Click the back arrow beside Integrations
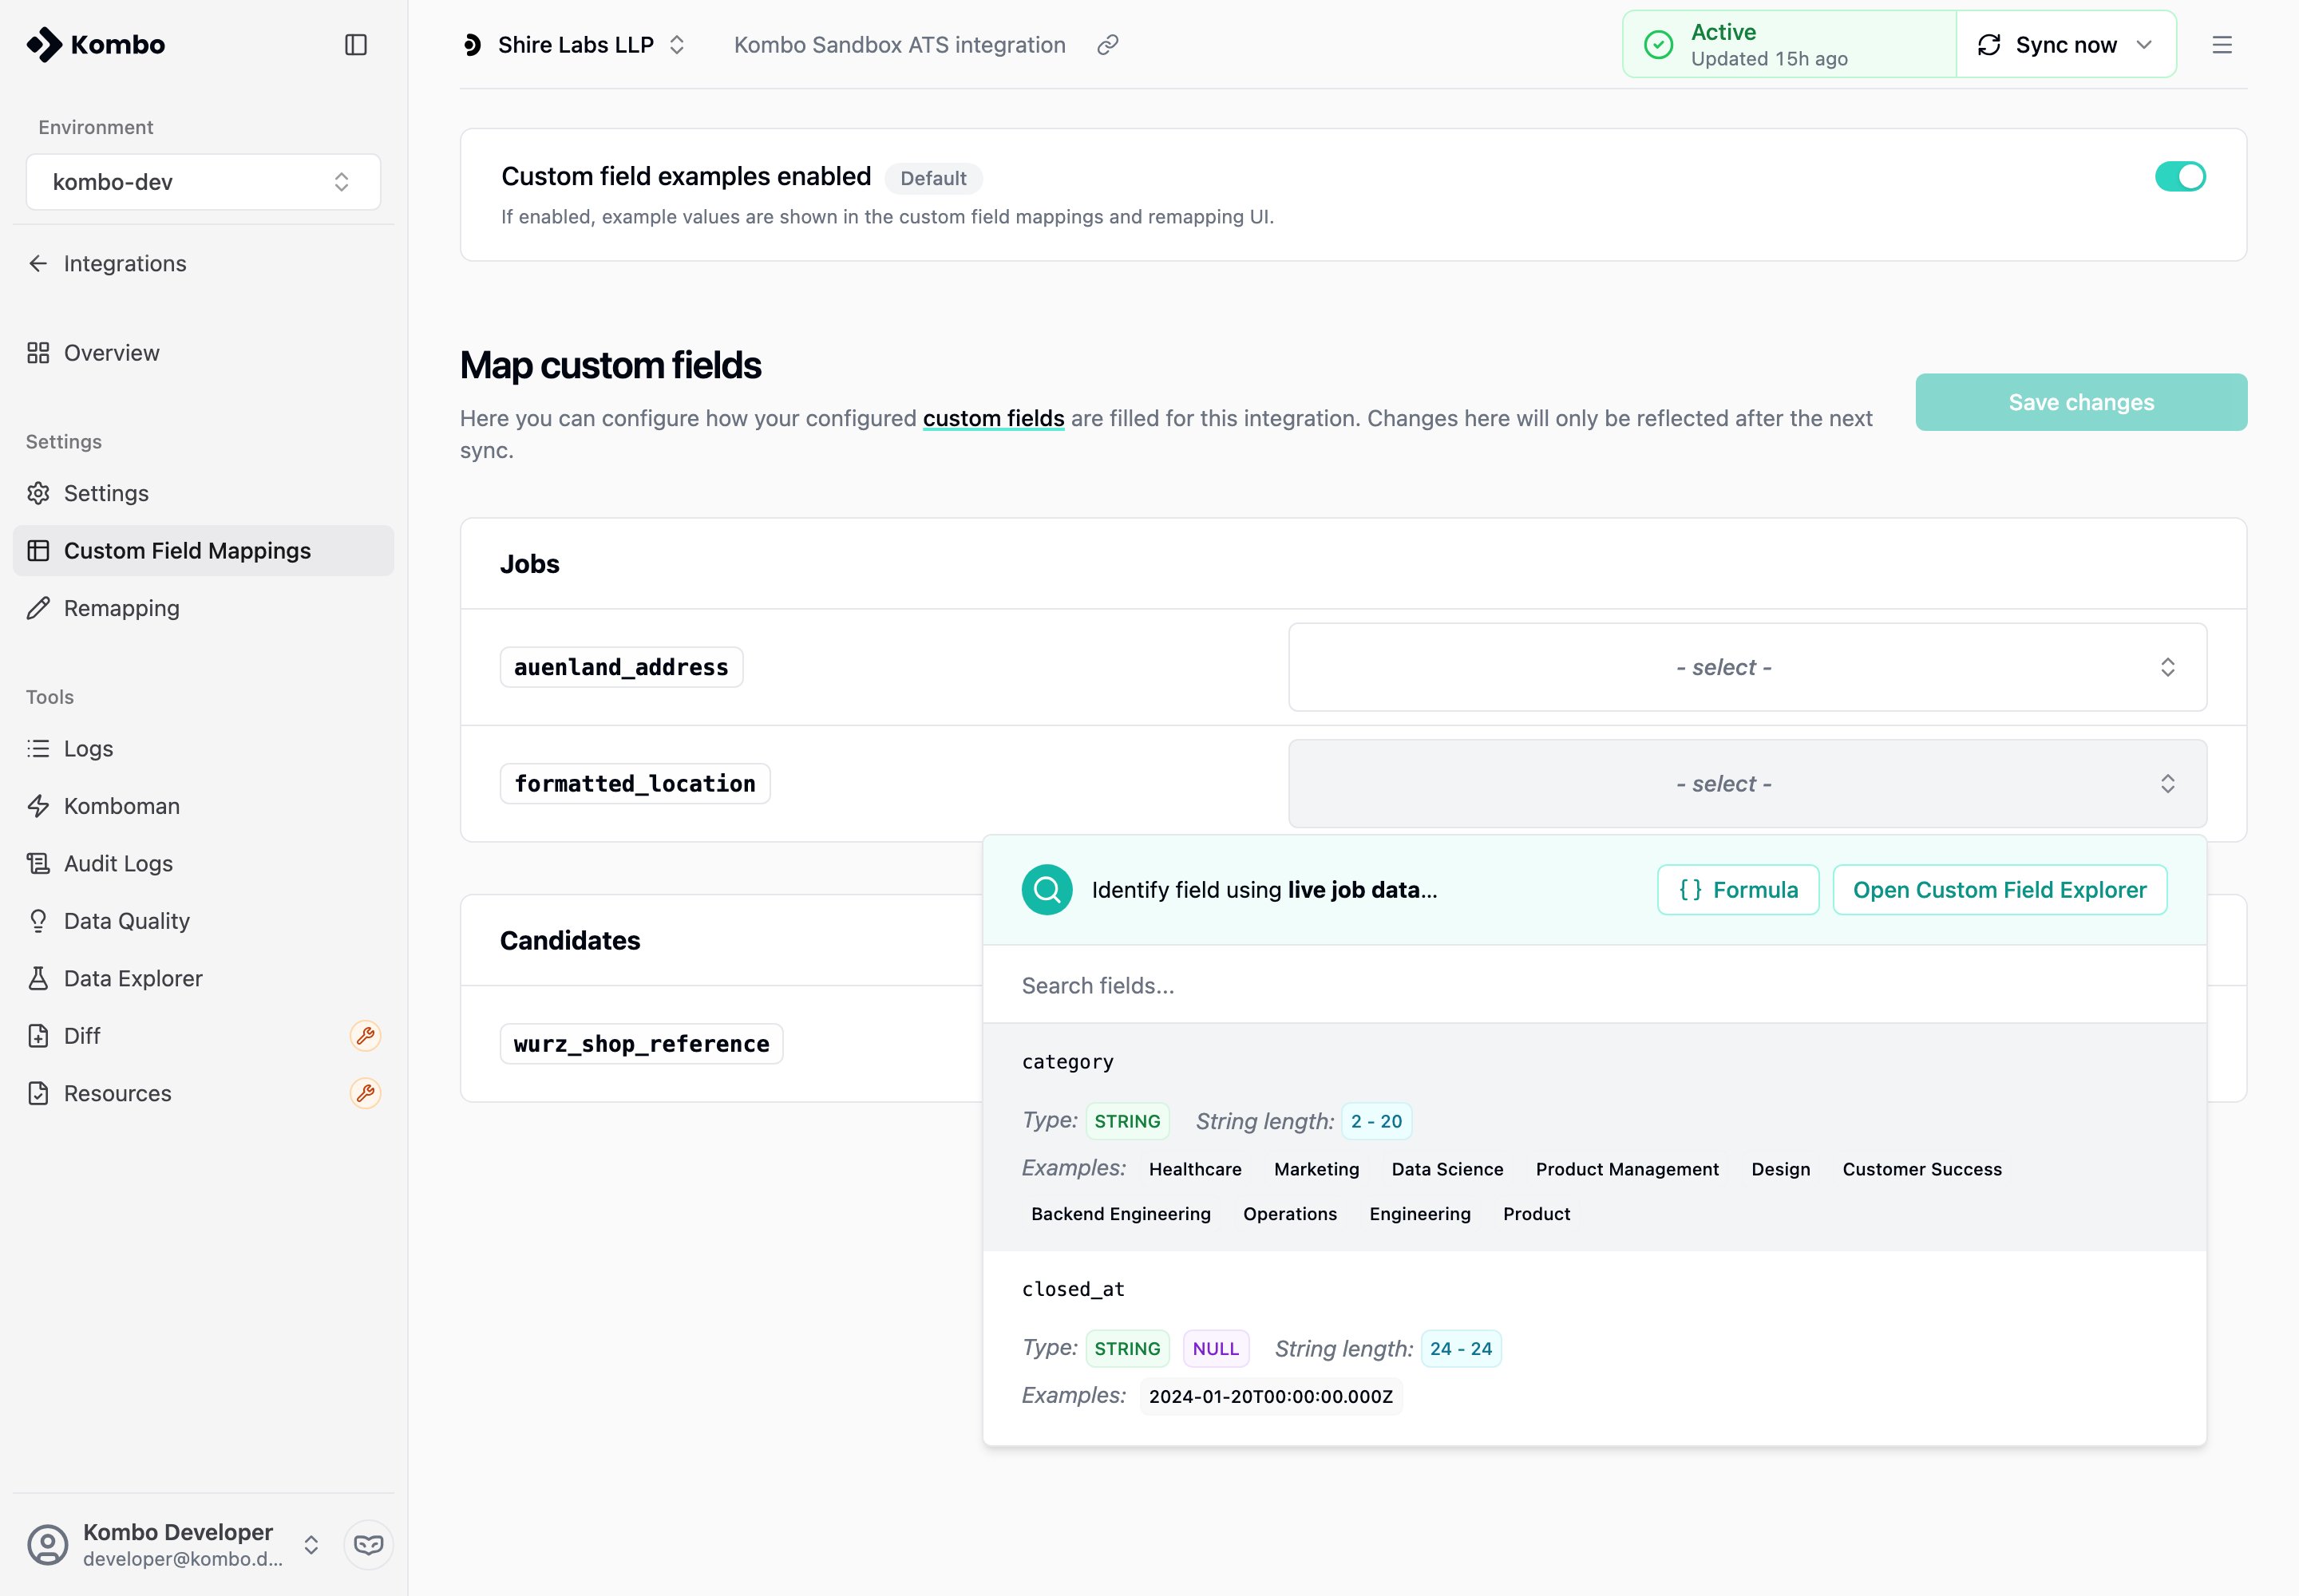The width and height of the screenshot is (2299, 1596). click(x=38, y=263)
